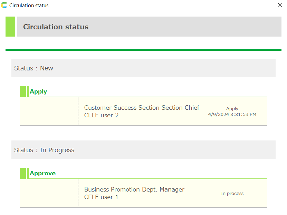The height and width of the screenshot is (215, 287).
Task: Click the In process status text
Action: (x=232, y=194)
